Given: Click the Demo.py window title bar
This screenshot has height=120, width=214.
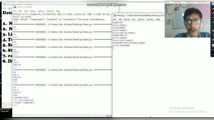Looking at the screenshot, I should click(x=138, y=15).
